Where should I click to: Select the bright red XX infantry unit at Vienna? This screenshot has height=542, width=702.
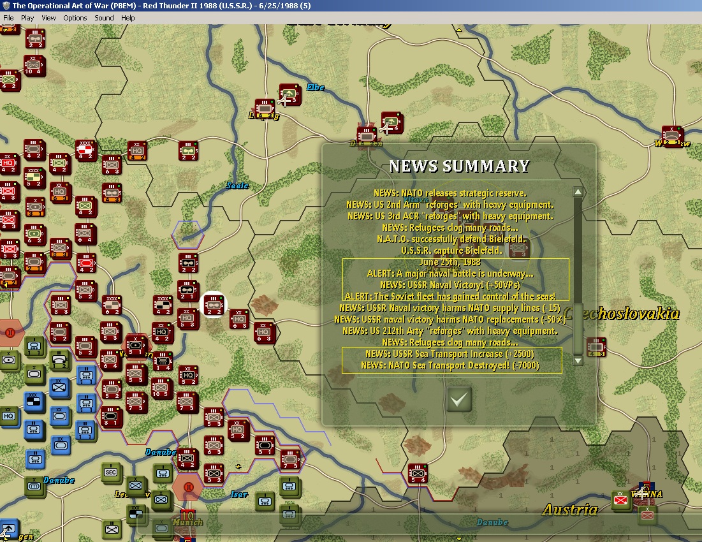point(620,501)
